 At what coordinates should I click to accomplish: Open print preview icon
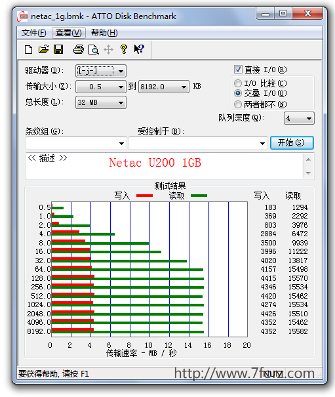(x=93, y=50)
